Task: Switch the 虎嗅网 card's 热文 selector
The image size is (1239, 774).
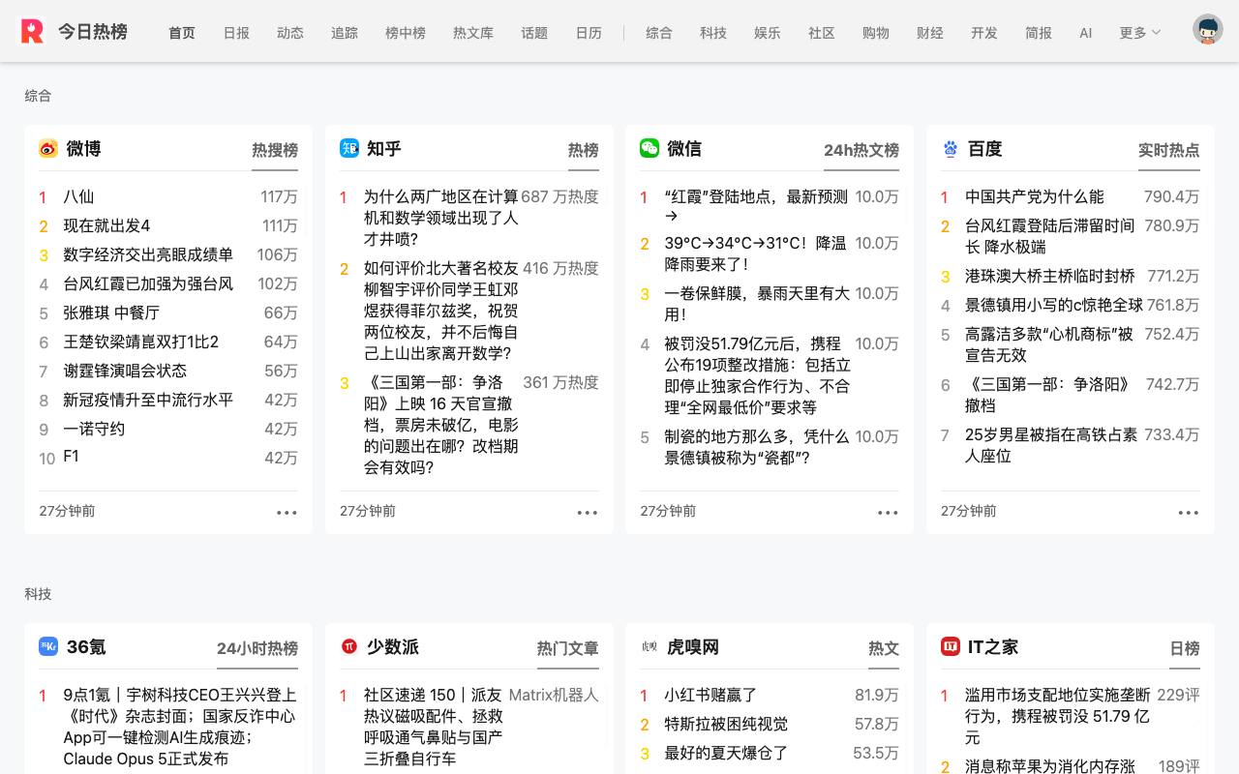Action: click(x=884, y=648)
